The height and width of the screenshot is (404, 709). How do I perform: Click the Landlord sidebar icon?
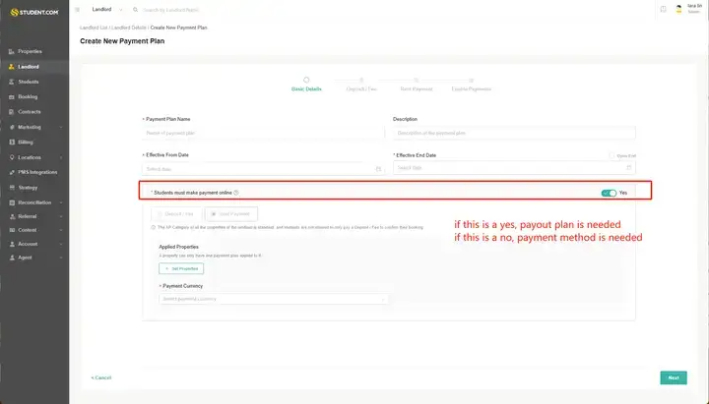click(12, 67)
